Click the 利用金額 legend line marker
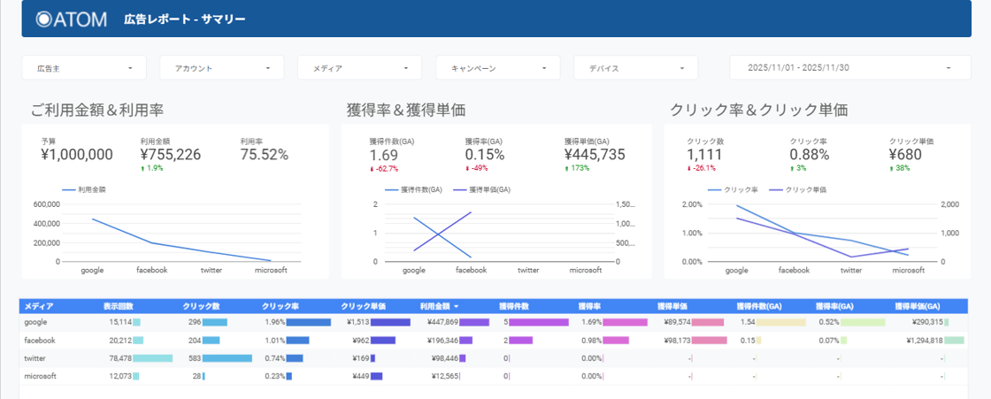Screen dimensions: 991x399 click(x=67, y=189)
